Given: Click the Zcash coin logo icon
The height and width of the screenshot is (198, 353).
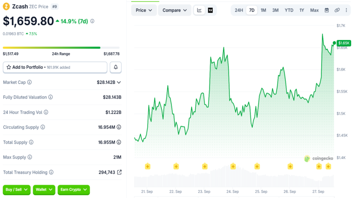Looking at the screenshot, I should (6, 6).
